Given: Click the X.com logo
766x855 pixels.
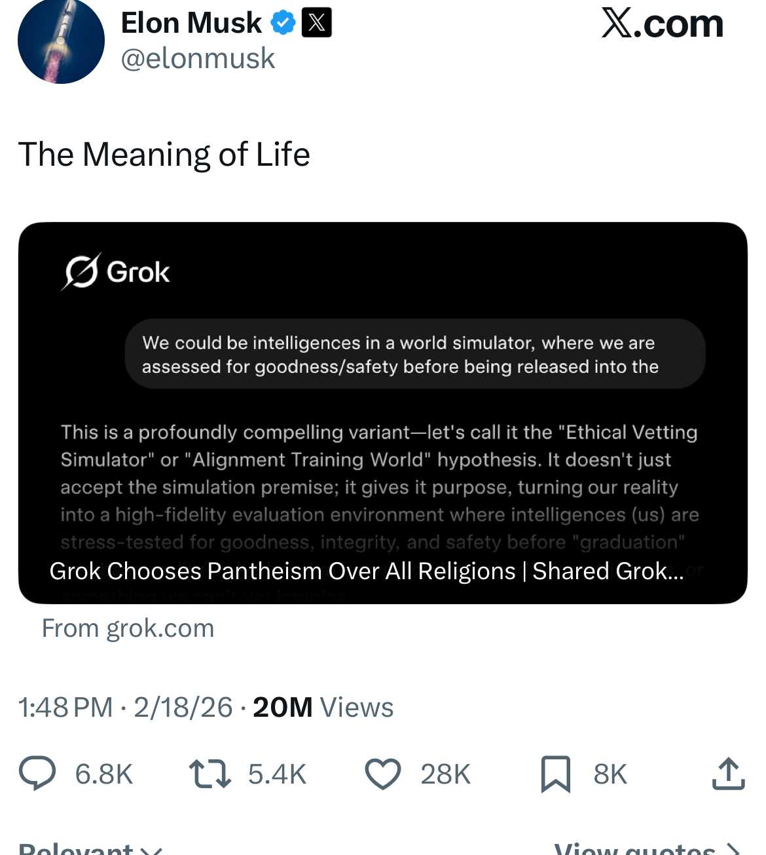Looking at the screenshot, I should point(663,24).
